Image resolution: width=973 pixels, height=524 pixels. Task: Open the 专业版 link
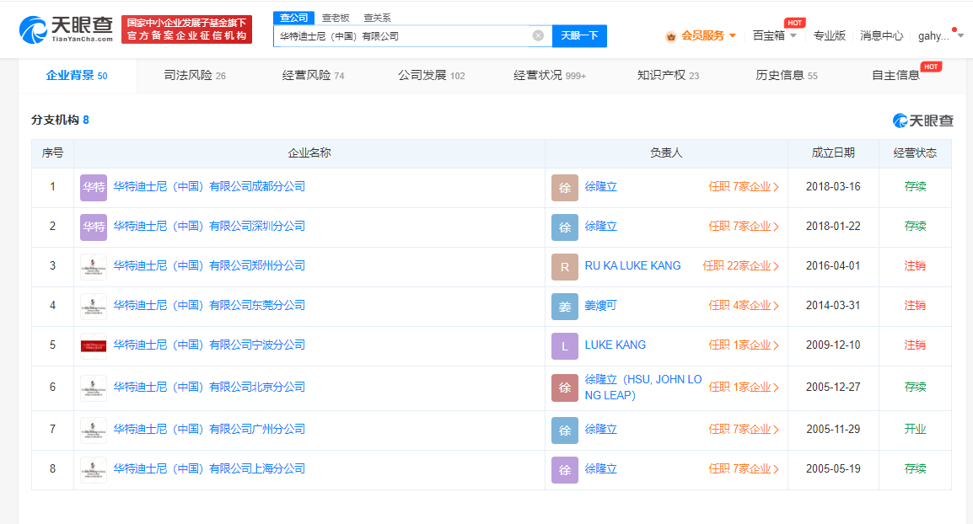click(829, 36)
